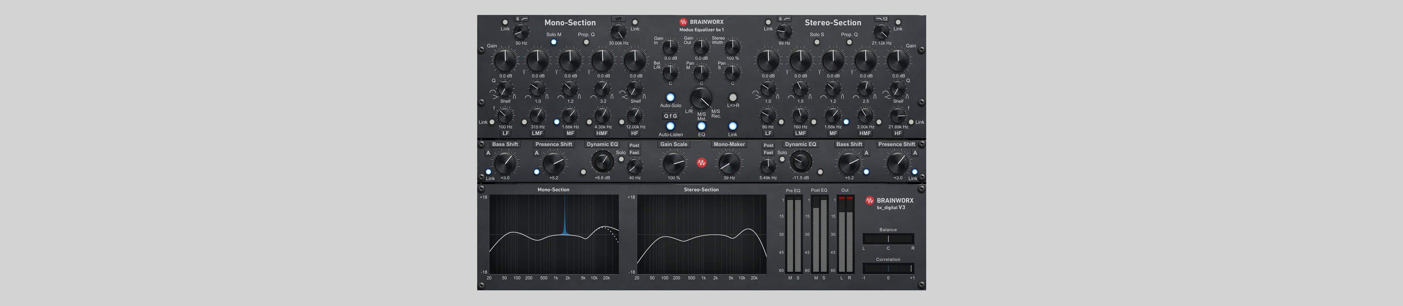Toggle the Stereo-Section MF band LED
This screenshot has width=1403, height=306.
pyautogui.click(x=846, y=122)
